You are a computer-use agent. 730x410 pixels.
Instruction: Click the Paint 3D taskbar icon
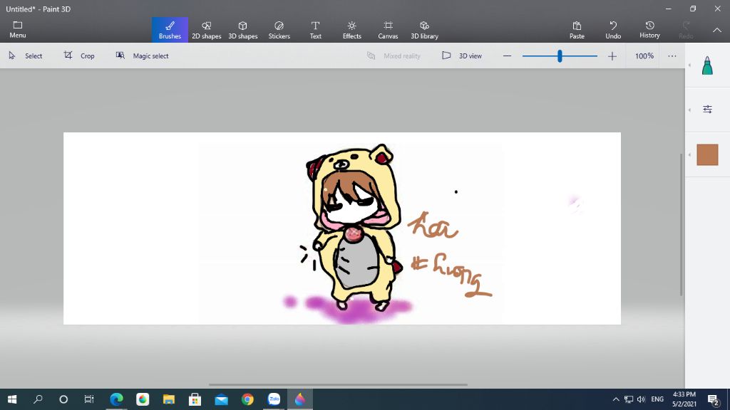tap(300, 399)
